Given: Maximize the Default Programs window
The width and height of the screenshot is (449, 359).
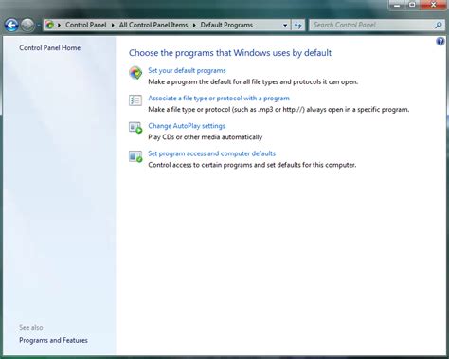Looking at the screenshot, I should (412, 5).
